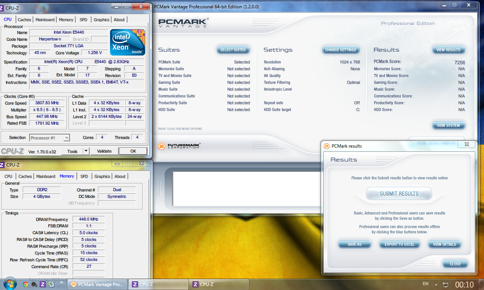The width and height of the screenshot is (484, 290).
Task: Click the CPU Name field Intel Xeon E5440
Action: click(x=69, y=32)
